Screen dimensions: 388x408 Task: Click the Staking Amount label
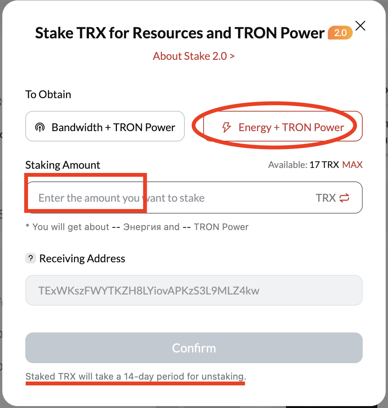(x=62, y=165)
